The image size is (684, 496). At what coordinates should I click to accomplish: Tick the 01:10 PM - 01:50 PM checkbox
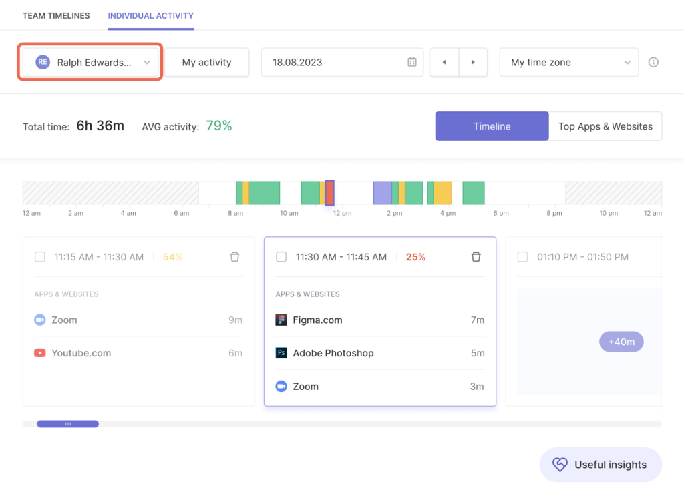coord(522,256)
